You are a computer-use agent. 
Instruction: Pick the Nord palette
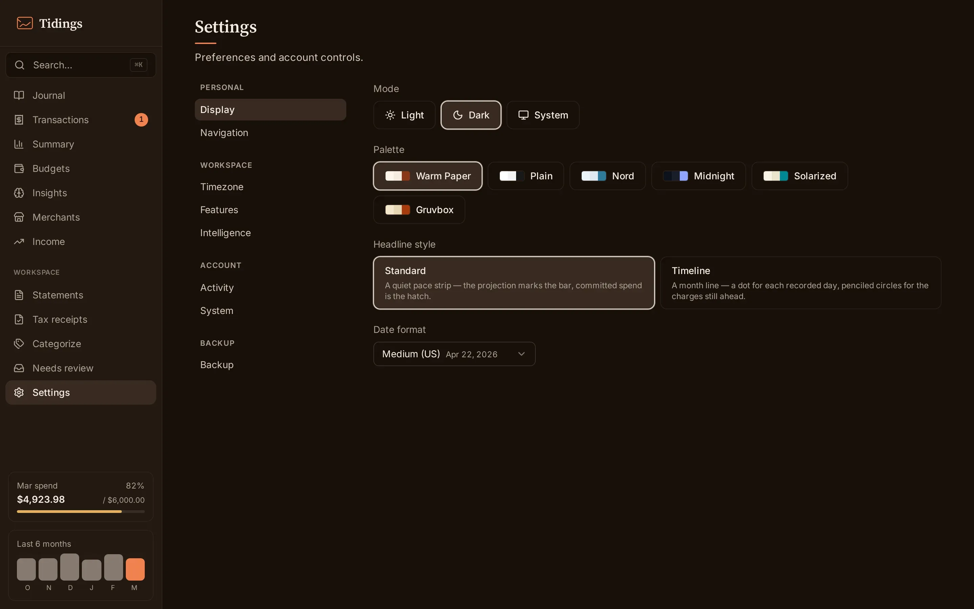tap(607, 176)
